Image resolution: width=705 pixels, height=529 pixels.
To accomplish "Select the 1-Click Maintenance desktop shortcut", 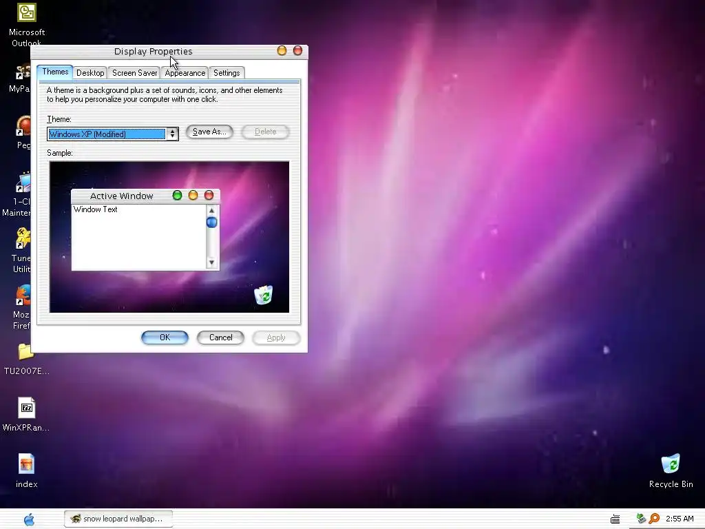I will pyautogui.click(x=23, y=183).
